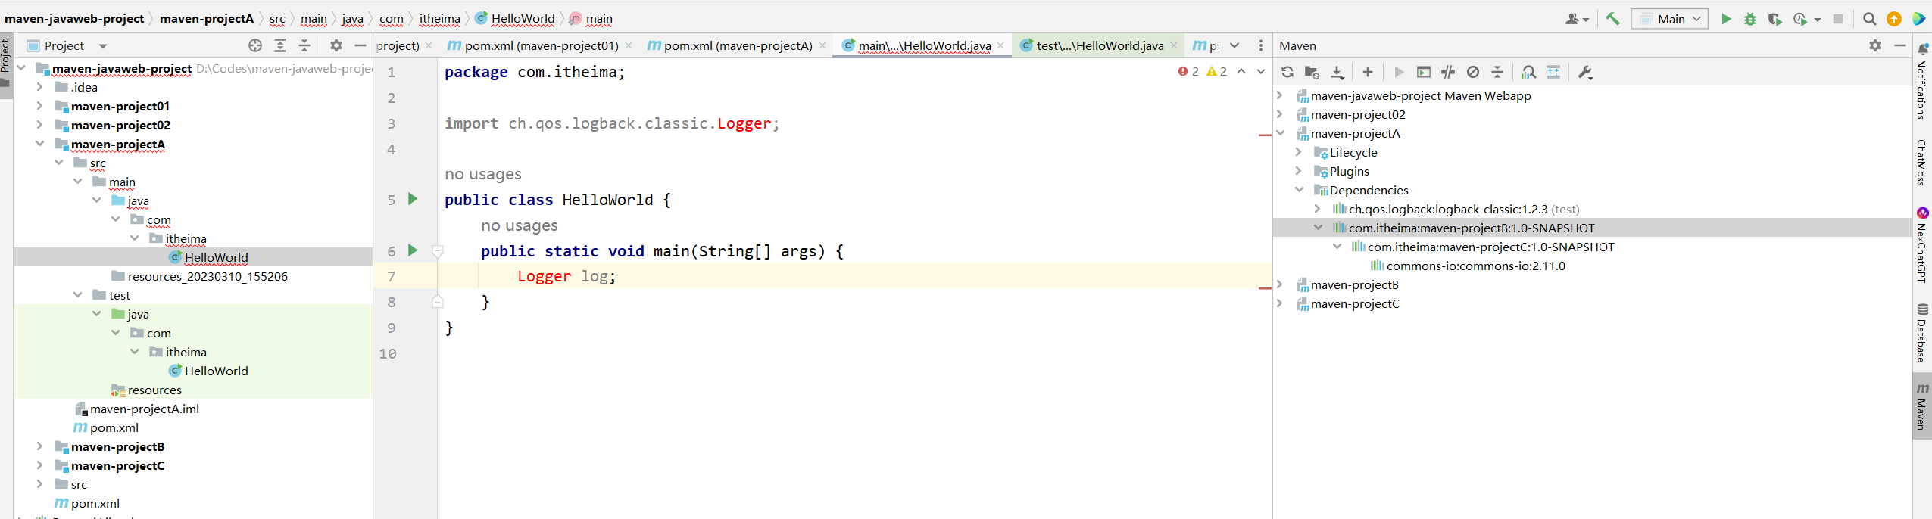Debug Main with bug icon
Viewport: 1932px width, 519px height.
tap(1750, 19)
